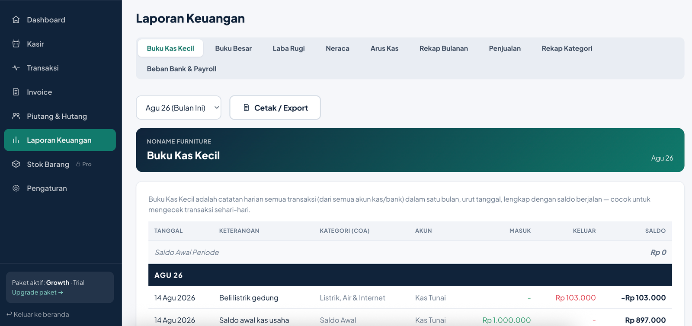This screenshot has height=326, width=692.
Task: Click the Pengaturan gear icon
Action: coord(16,188)
